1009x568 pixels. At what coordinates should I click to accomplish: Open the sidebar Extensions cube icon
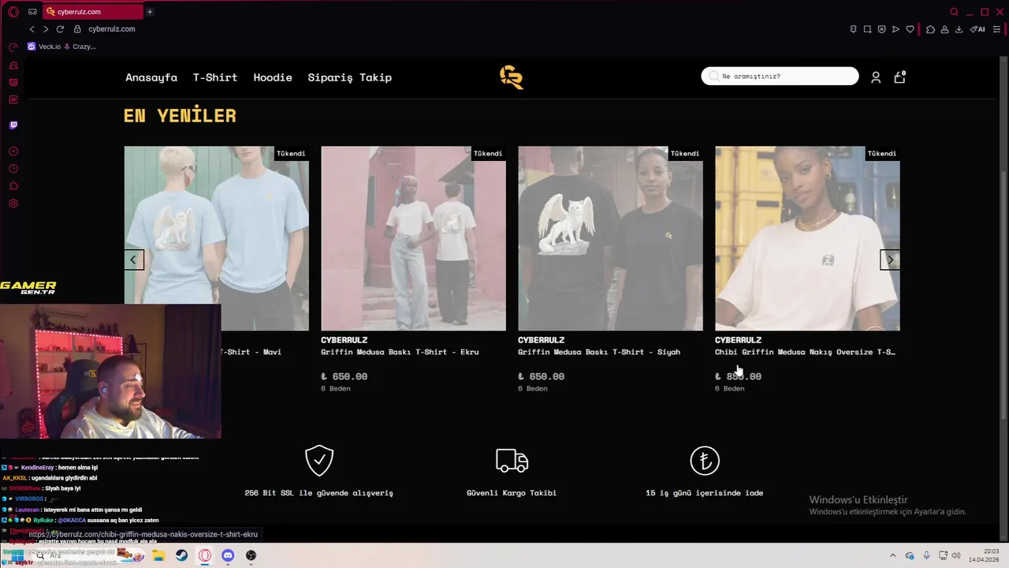(13, 186)
